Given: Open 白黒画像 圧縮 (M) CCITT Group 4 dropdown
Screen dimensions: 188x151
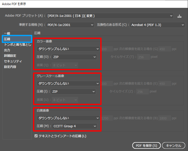Looking at the screenshot, I should click(74, 126).
